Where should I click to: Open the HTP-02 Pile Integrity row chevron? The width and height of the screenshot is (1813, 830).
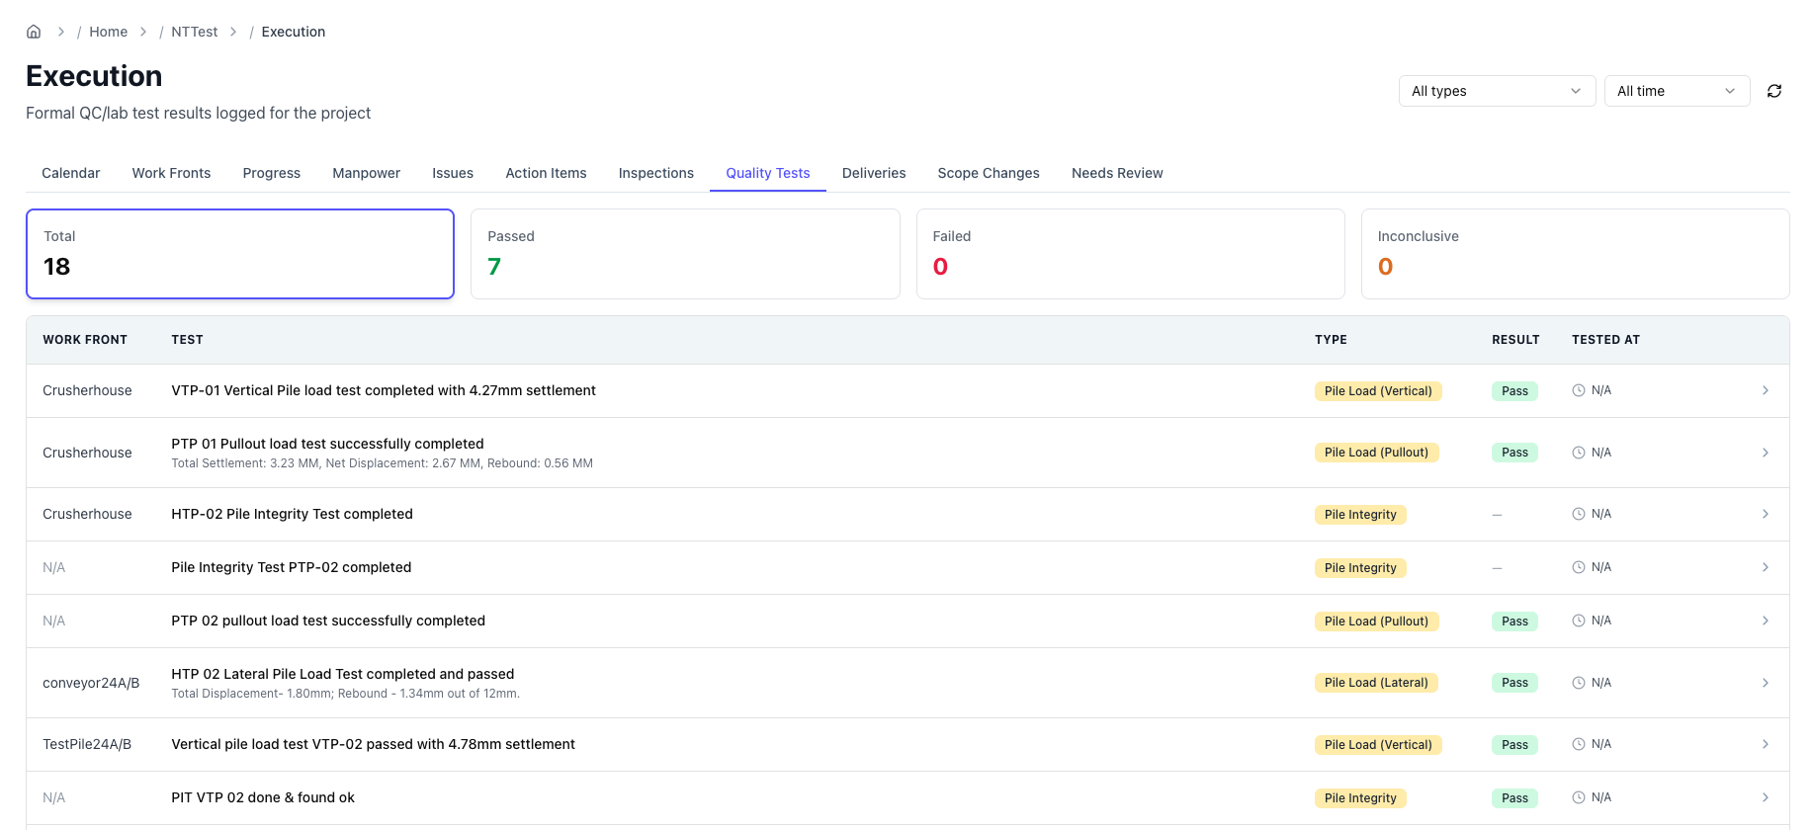tap(1766, 514)
